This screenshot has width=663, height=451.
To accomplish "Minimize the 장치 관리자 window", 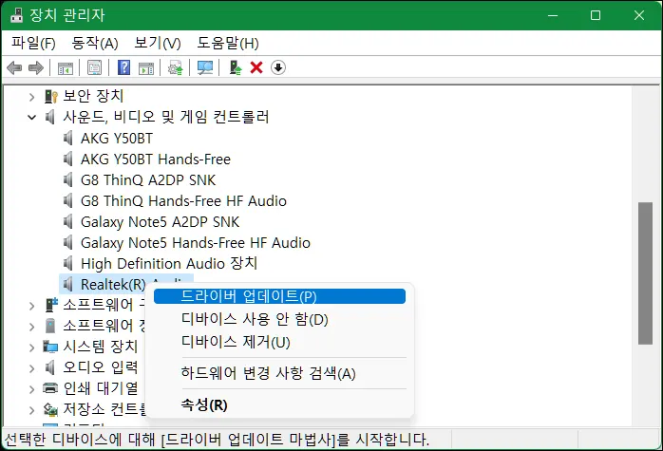I will 553,15.
